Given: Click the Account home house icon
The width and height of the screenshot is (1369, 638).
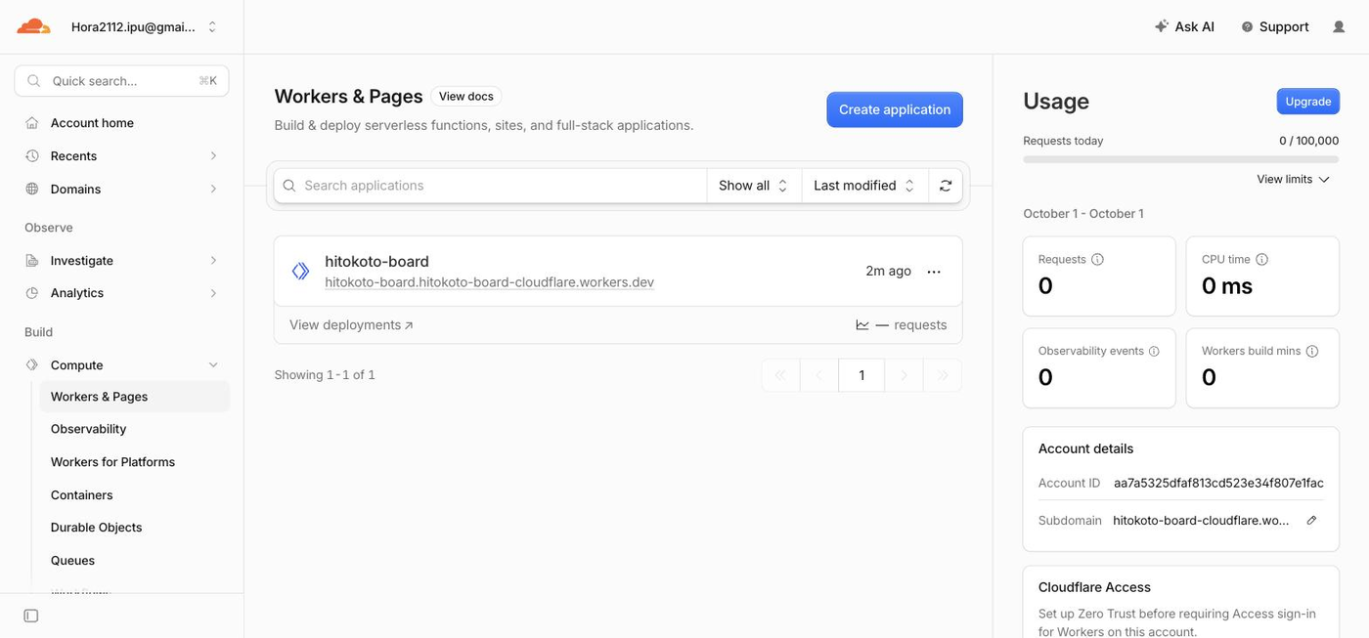Looking at the screenshot, I should [x=32, y=123].
